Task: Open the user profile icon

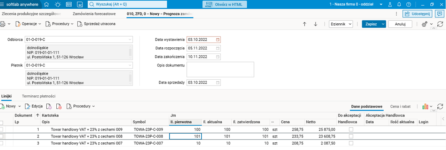Action: 390,5
